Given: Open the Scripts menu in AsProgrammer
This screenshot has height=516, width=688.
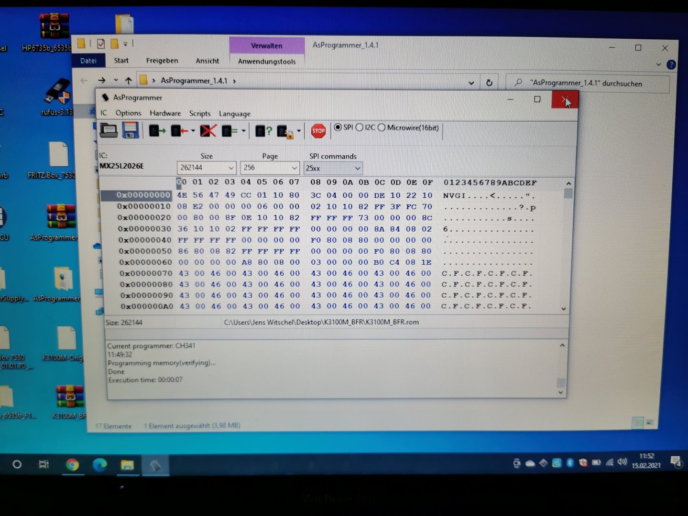Looking at the screenshot, I should point(200,113).
